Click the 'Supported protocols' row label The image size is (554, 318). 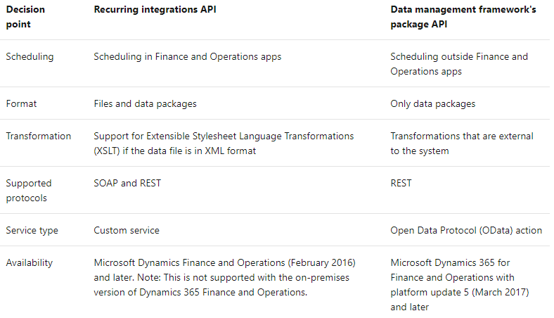tap(29, 190)
